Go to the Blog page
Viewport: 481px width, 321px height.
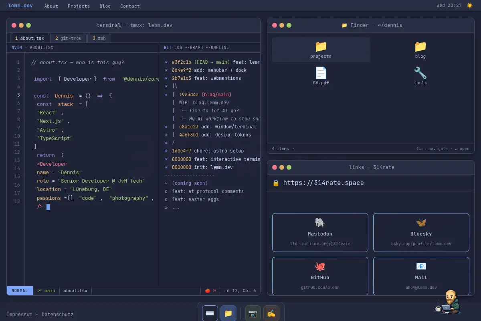105,6
